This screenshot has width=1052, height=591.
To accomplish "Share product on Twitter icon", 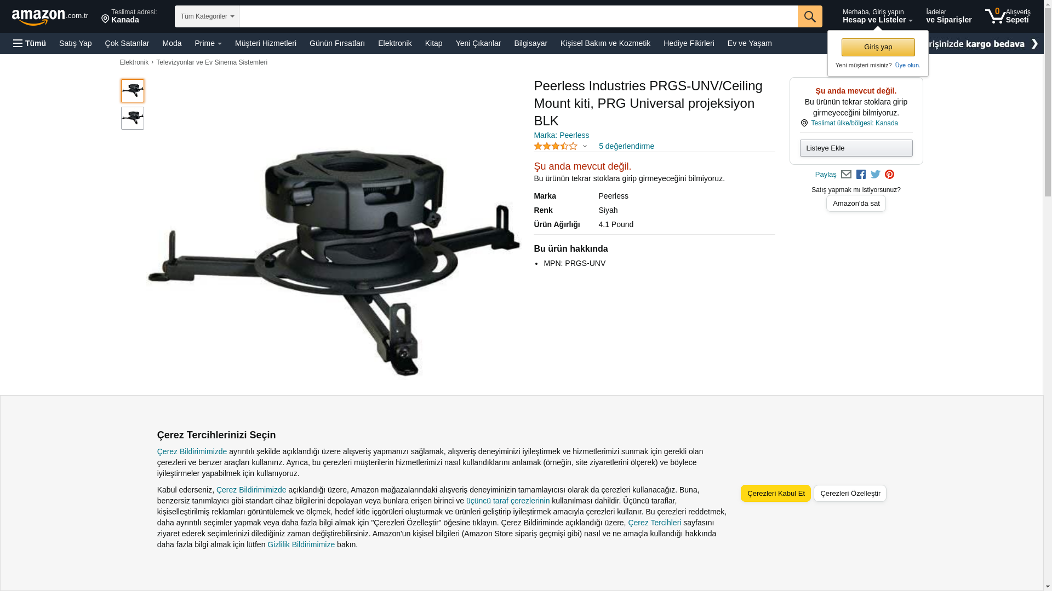I will pos(876,175).
